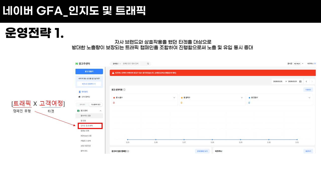Go to previous date range arrow
Screen dimensions: 321x180
click(x=306, y=81)
